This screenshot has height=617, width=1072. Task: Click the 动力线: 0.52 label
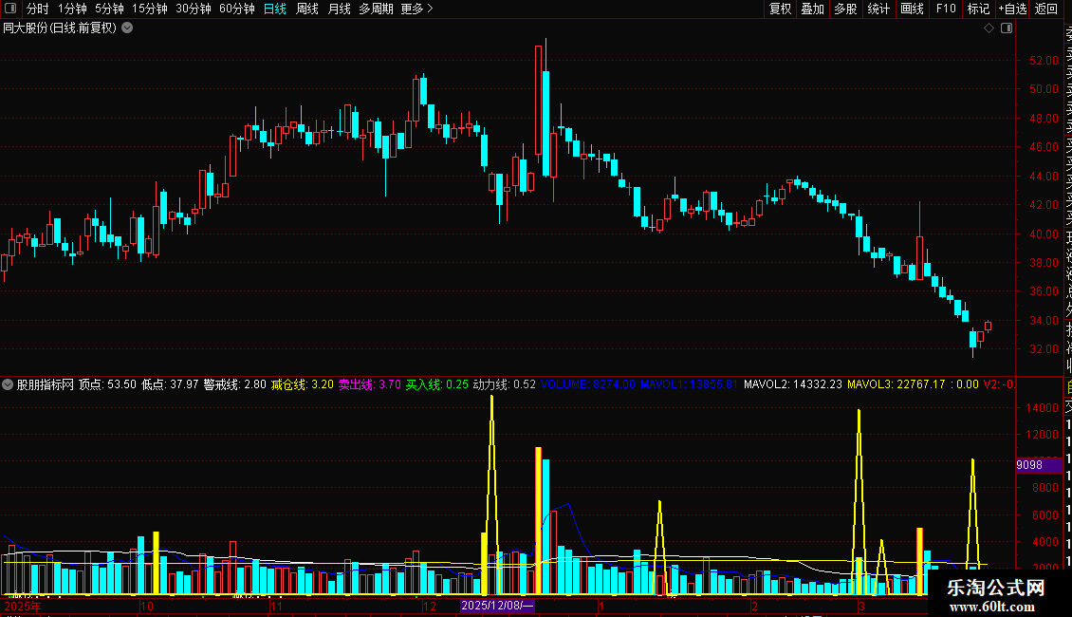click(x=505, y=384)
